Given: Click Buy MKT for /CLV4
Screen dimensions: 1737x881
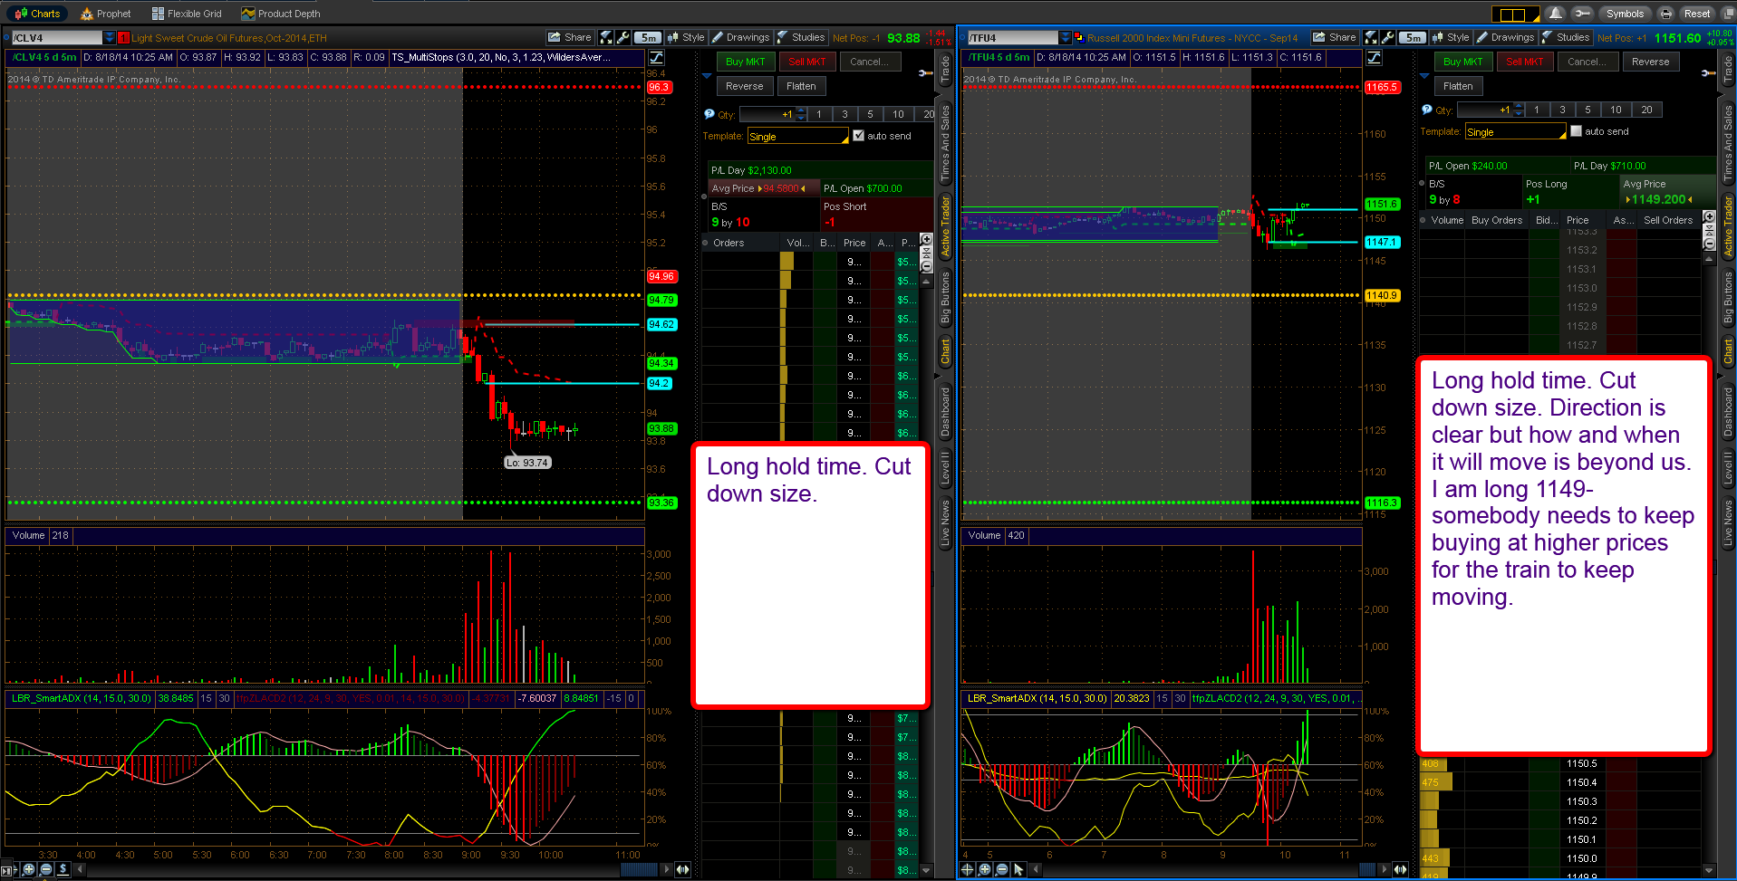Looking at the screenshot, I should 746,62.
